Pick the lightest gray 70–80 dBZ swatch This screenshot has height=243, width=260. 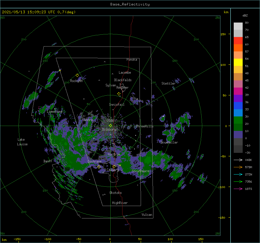[238, 26]
